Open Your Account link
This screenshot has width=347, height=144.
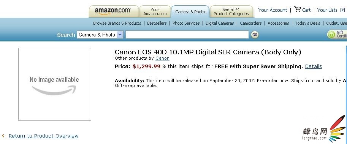[x=273, y=10]
